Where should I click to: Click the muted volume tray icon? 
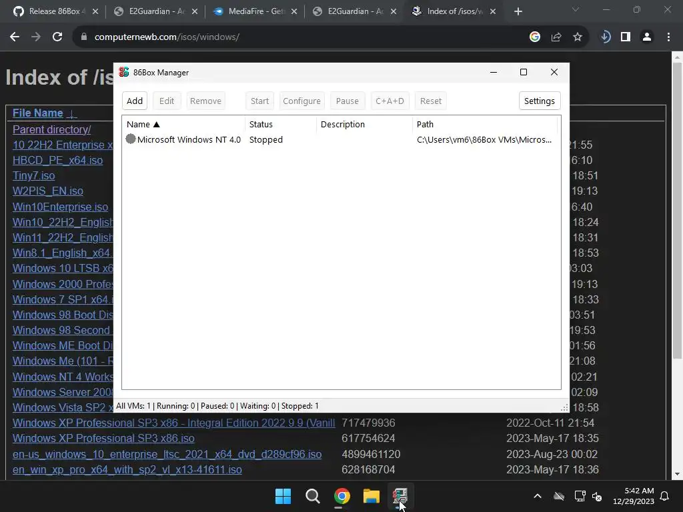(597, 496)
